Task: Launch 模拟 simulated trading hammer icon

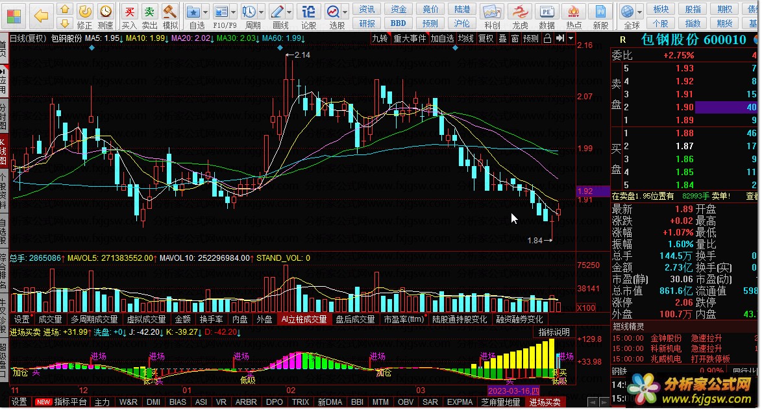Action: 169,16
